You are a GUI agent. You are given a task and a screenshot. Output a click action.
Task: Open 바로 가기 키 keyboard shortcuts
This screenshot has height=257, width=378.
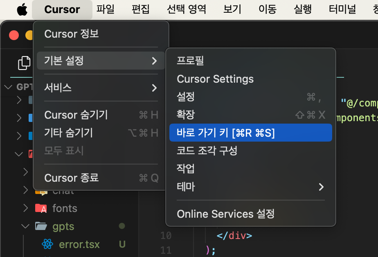251,133
